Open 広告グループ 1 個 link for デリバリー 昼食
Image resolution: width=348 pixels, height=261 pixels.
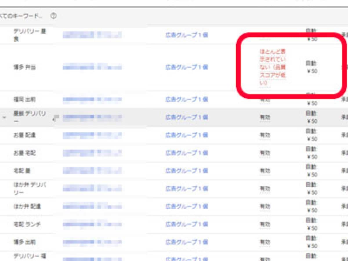pyautogui.click(x=187, y=35)
